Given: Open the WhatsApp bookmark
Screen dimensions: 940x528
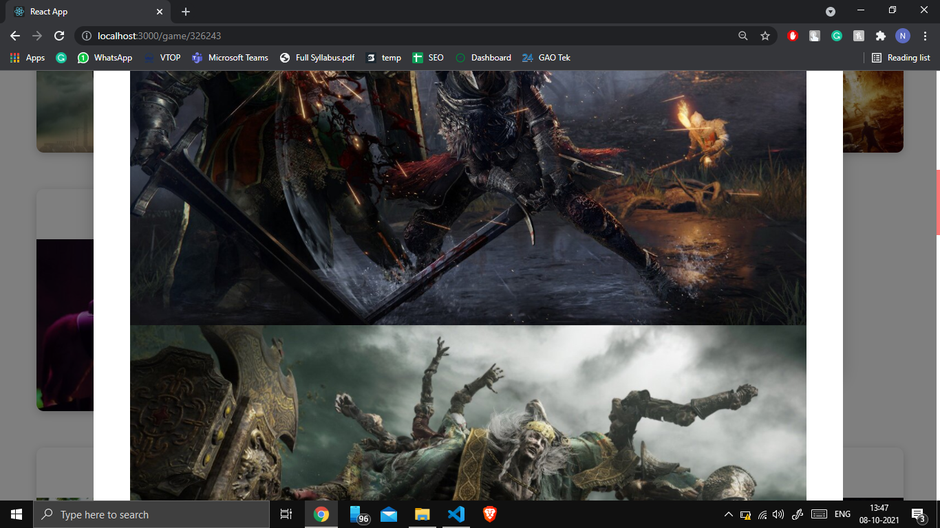Looking at the screenshot, I should (105, 58).
